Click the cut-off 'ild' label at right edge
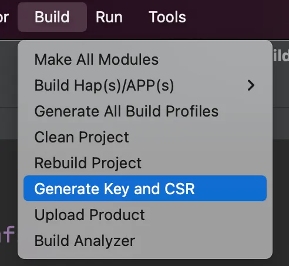This screenshot has width=289, height=266. click(281, 56)
